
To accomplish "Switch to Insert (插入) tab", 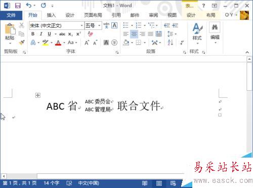I will pyautogui.click(x=51, y=15).
